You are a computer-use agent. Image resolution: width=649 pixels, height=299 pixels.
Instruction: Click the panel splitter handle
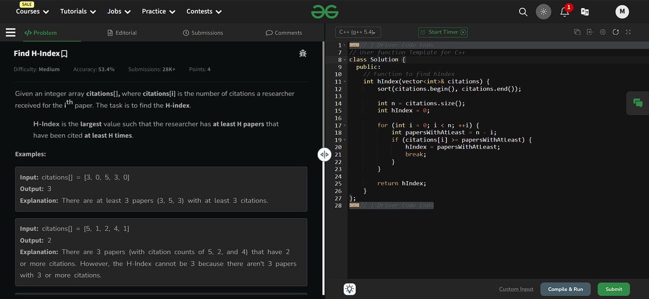pos(324,155)
